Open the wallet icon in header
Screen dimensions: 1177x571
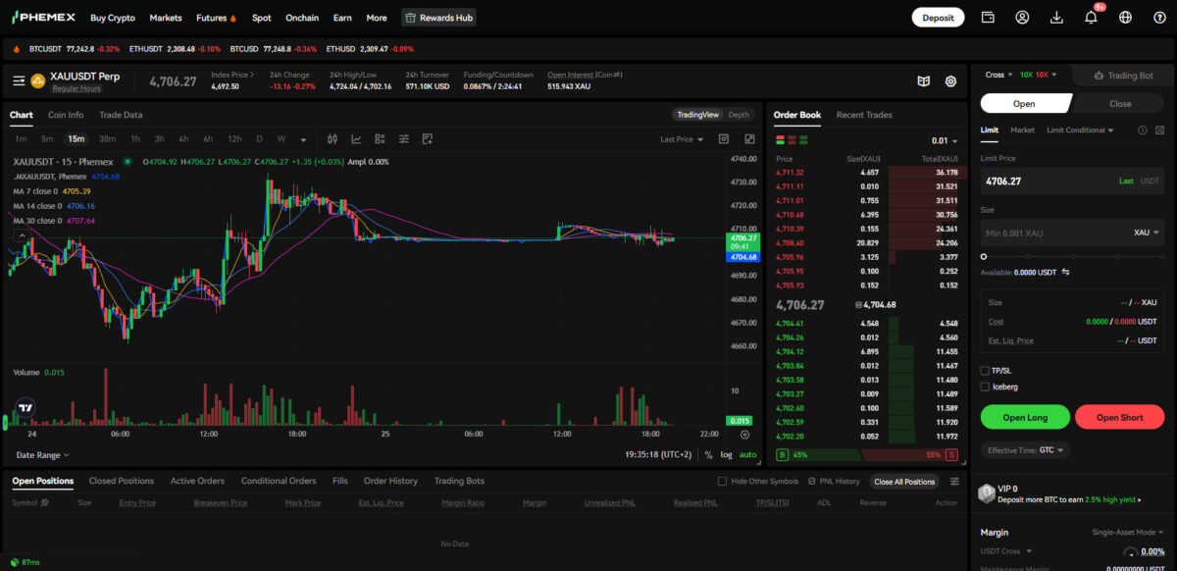click(988, 17)
